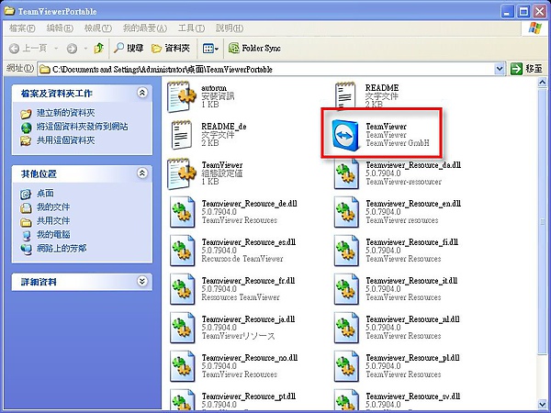Select the Teamviewer_Resource_fr.dll icon
This screenshot has width=551, height=413.
tap(182, 289)
